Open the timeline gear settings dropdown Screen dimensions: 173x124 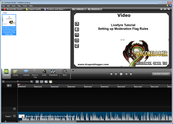[9, 86]
